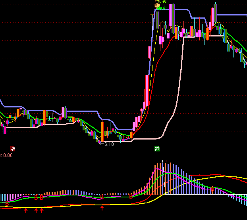Click the green 跌 marker icon
Viewport: 247px width, 220px height.
point(158,149)
